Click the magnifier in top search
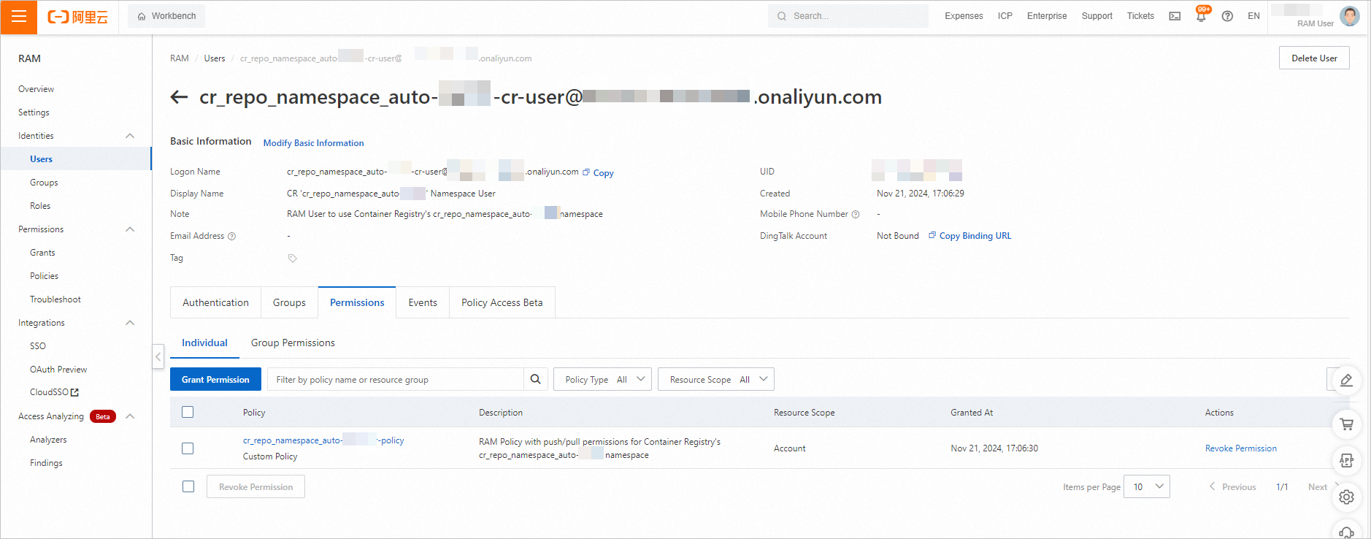 point(782,16)
